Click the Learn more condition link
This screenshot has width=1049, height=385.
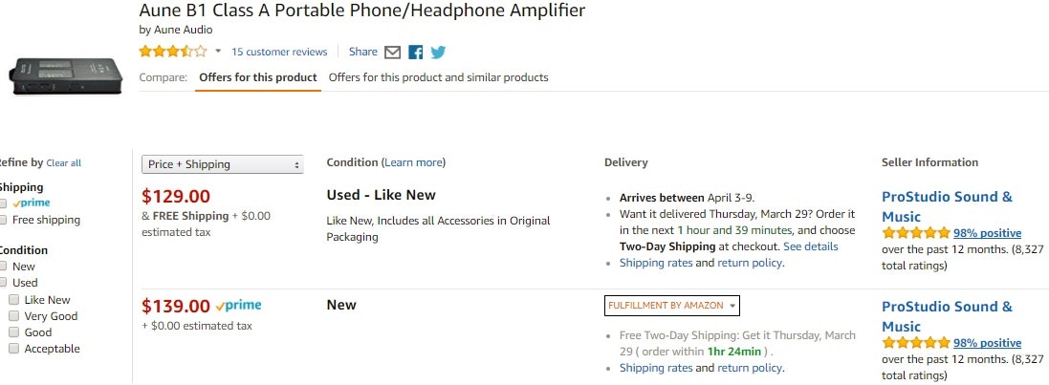click(413, 162)
